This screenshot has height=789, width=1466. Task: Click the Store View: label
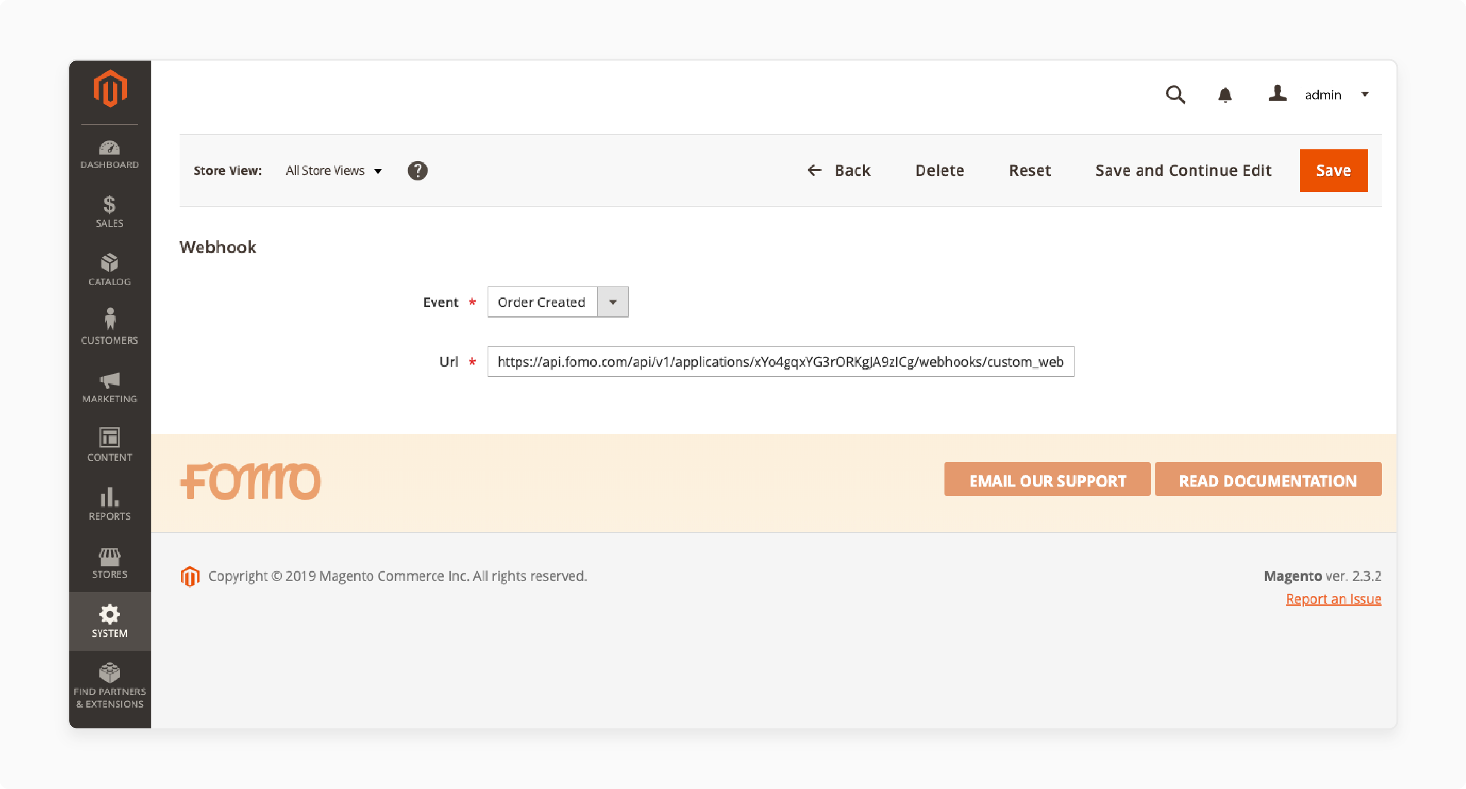(227, 171)
